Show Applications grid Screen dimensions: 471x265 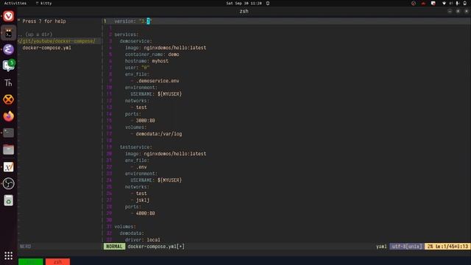8,255
